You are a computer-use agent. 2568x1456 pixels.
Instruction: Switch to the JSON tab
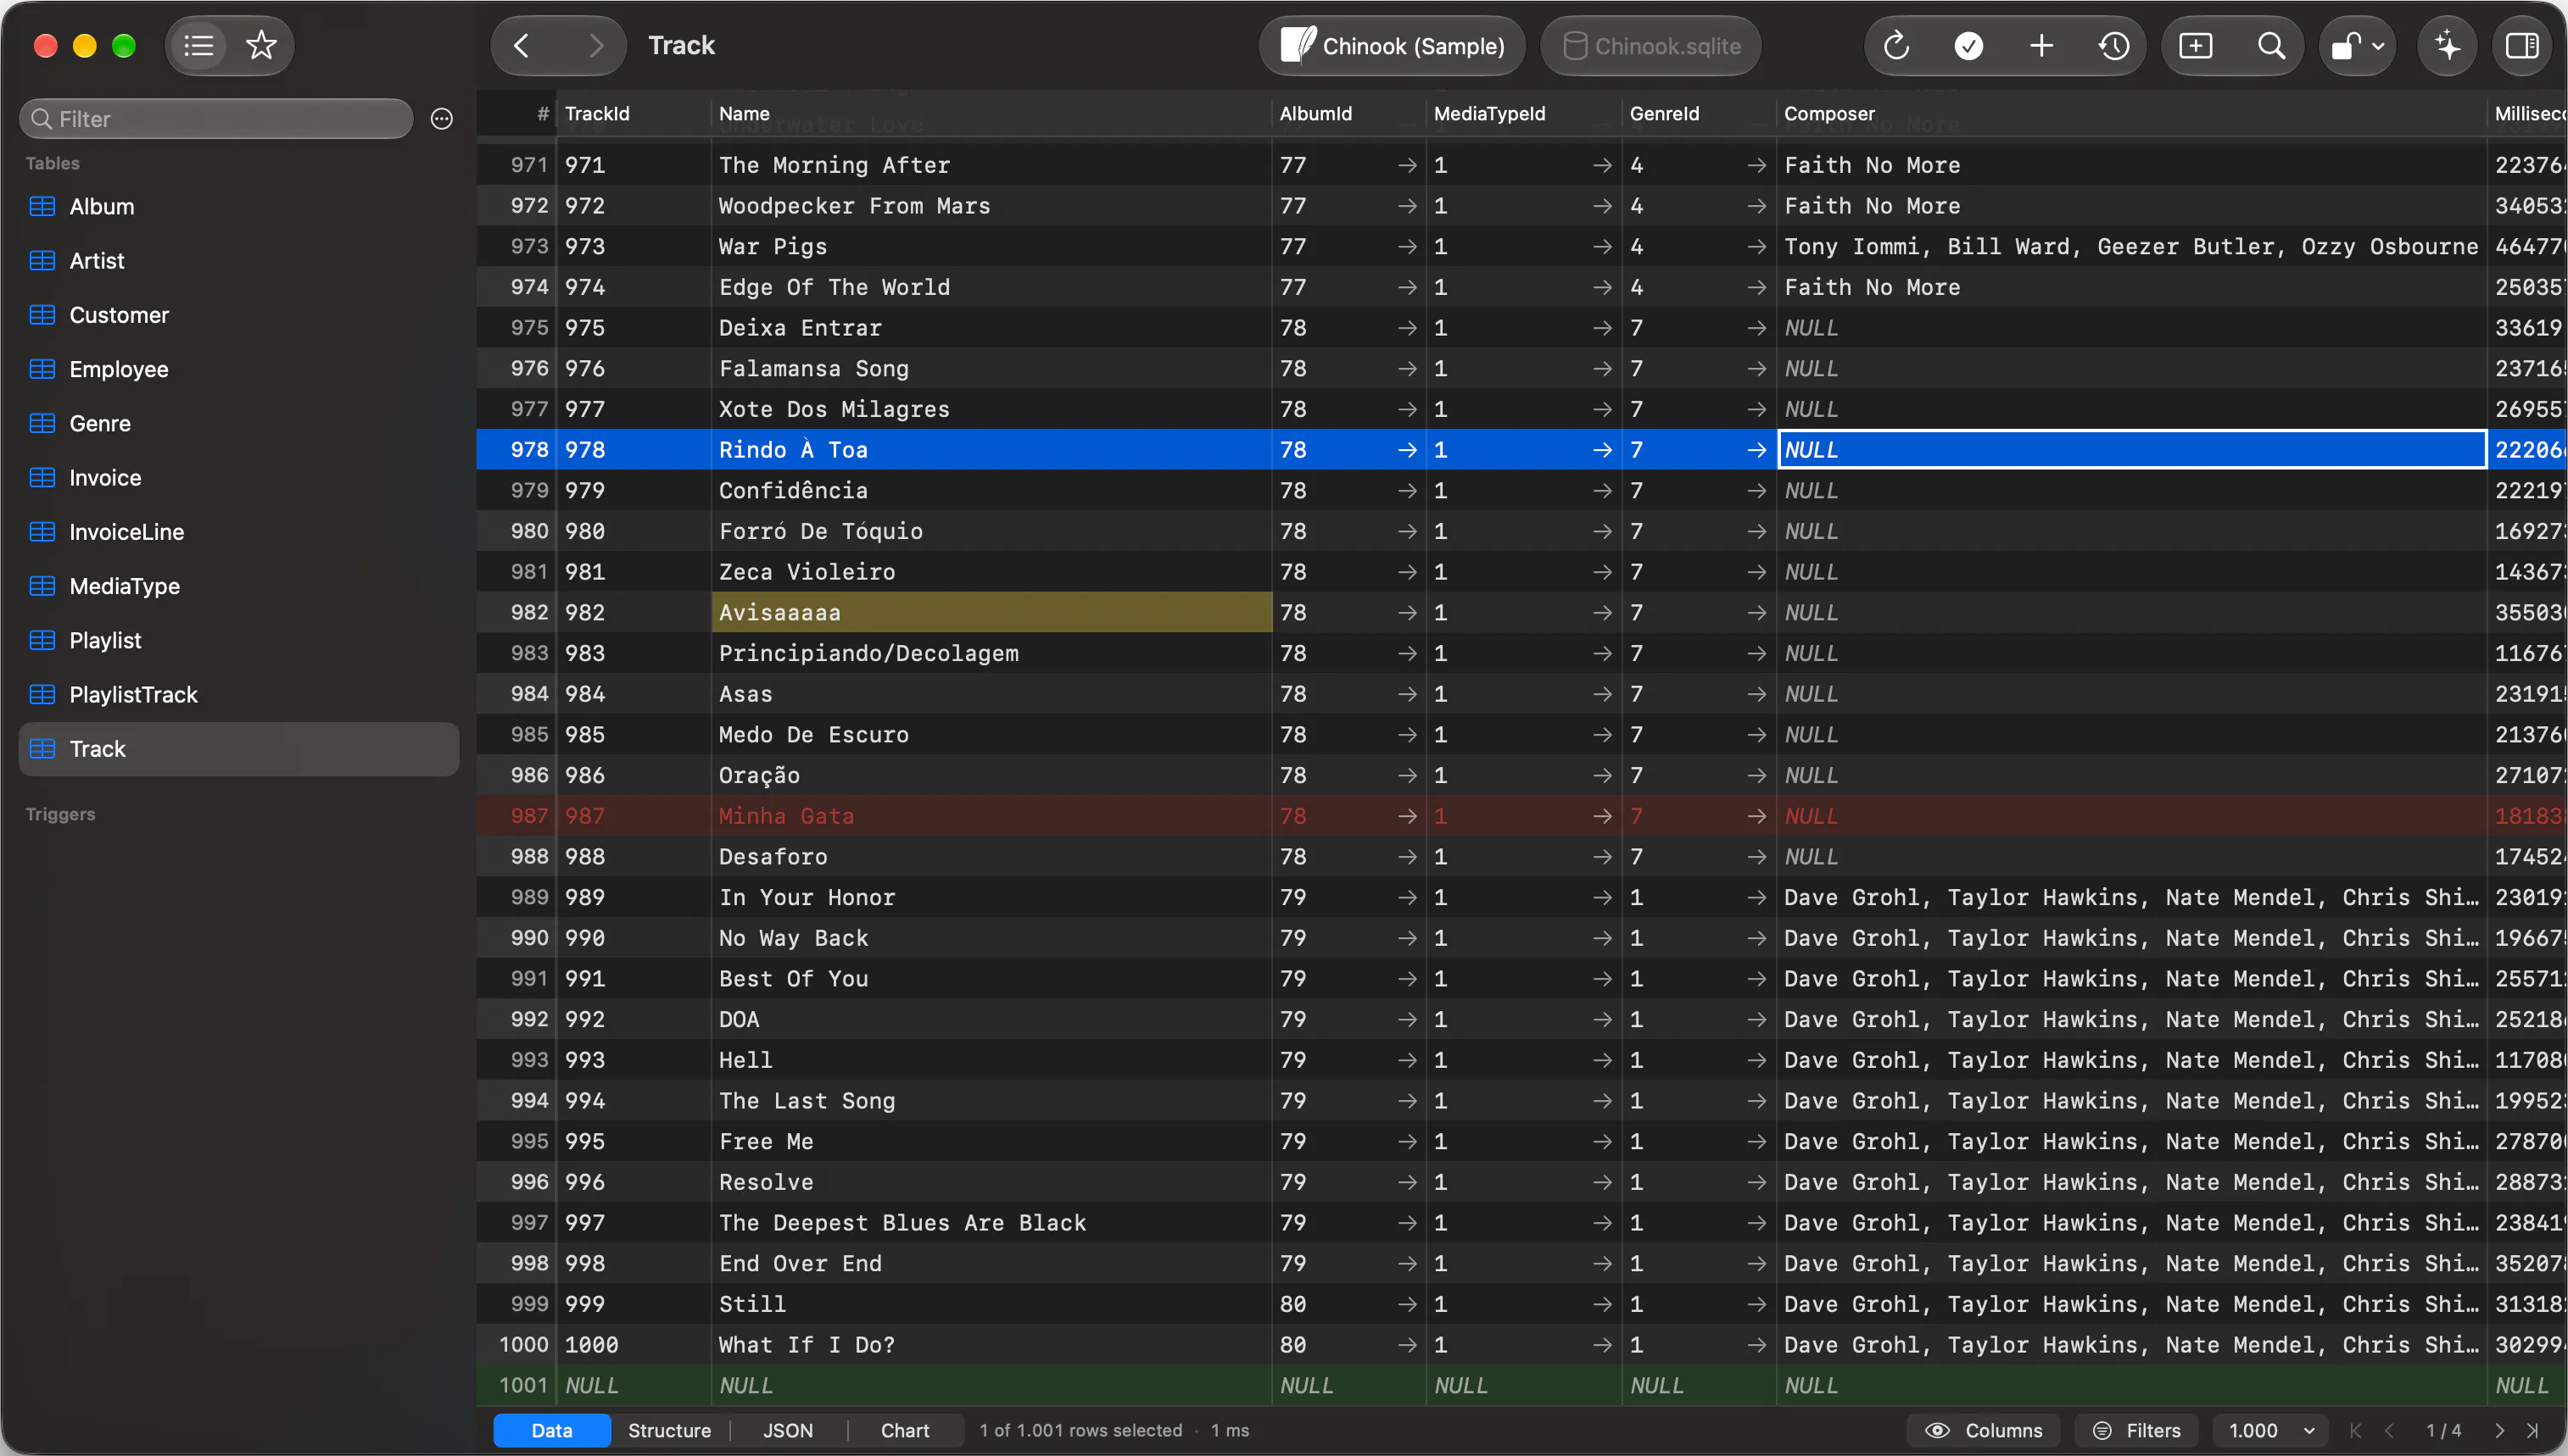point(789,1430)
